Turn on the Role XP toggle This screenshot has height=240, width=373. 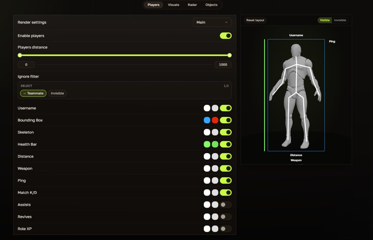click(226, 229)
